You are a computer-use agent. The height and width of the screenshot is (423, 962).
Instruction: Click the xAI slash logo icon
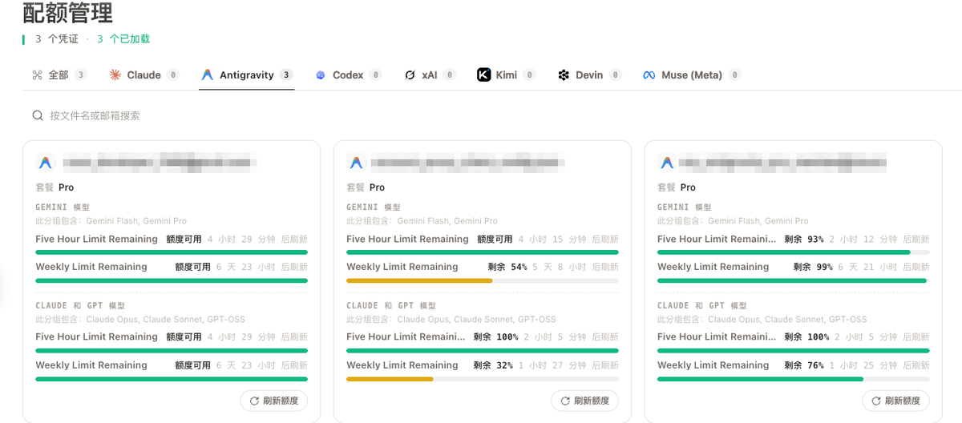410,75
